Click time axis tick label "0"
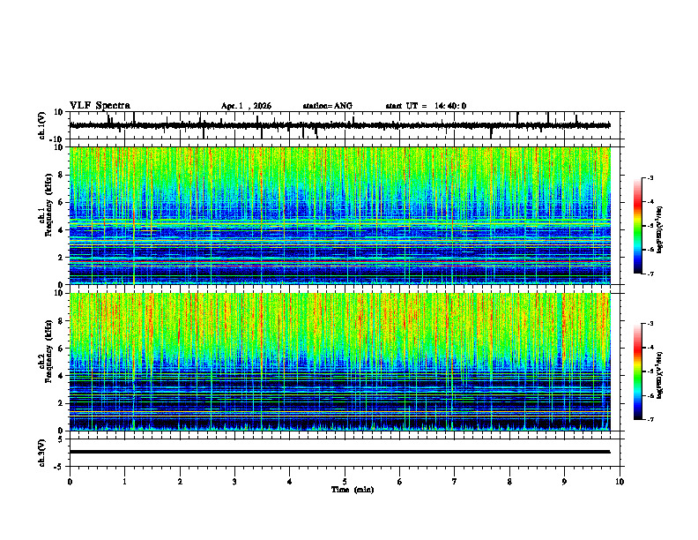The width and height of the screenshot is (698, 540). coord(70,482)
